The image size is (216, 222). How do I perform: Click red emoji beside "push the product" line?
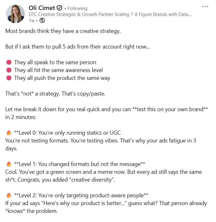9,78
